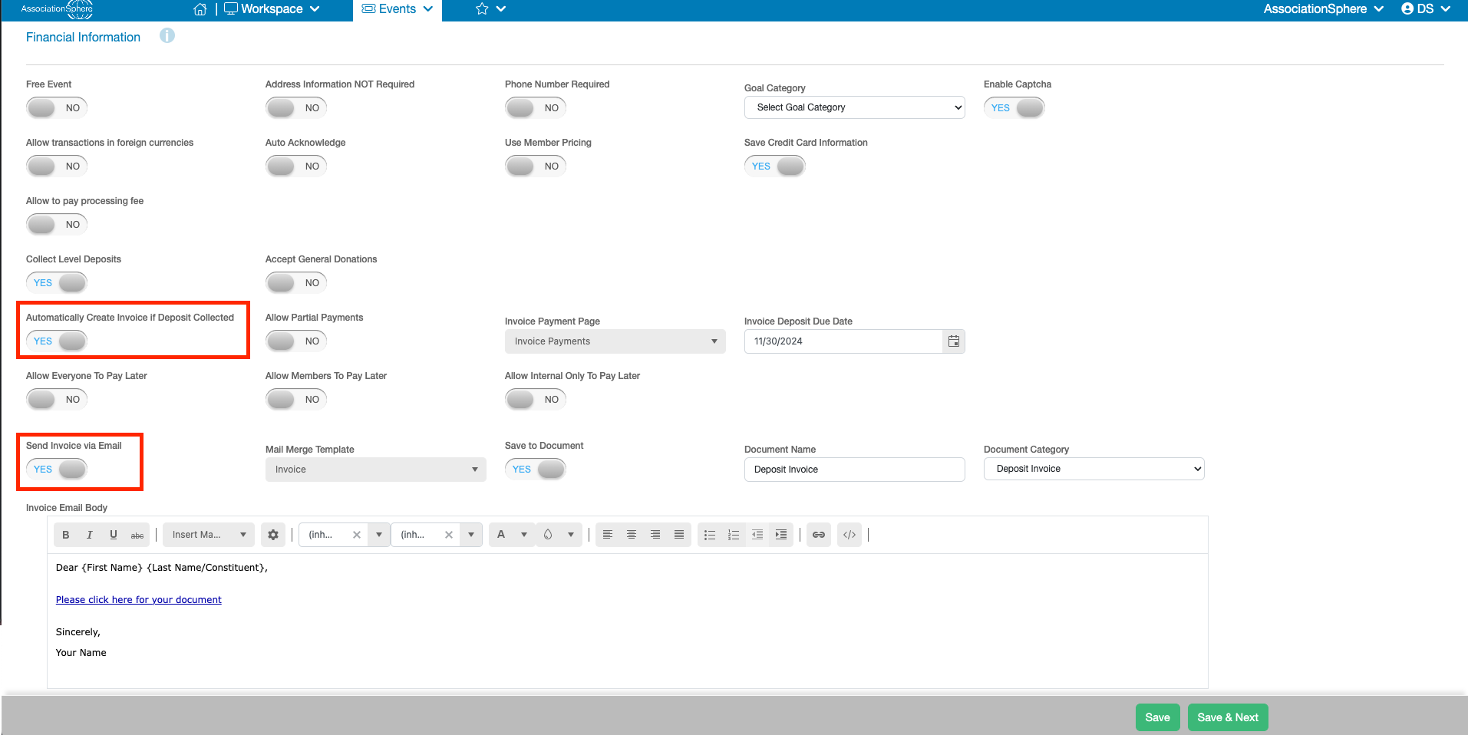Apply underline formatting in email editor
Image resolution: width=1468 pixels, height=735 pixels.
point(114,535)
